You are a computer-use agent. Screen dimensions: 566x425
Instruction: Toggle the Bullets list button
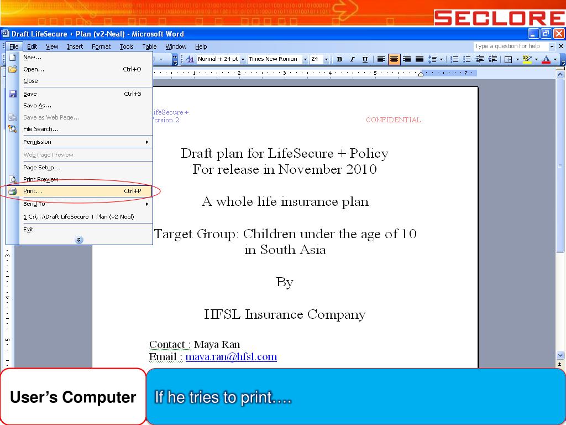pos(467,59)
